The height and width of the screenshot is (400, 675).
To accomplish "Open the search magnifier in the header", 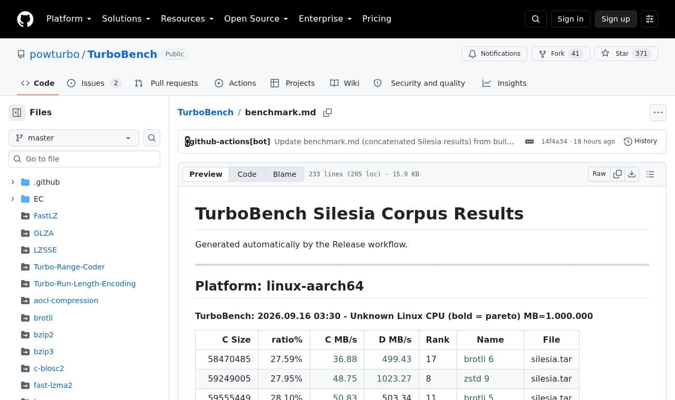I will (x=536, y=19).
